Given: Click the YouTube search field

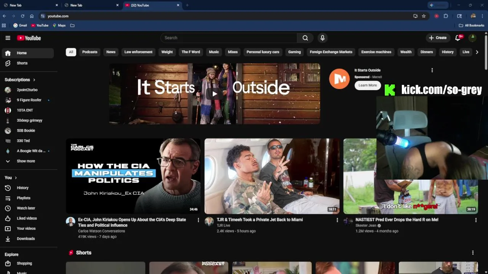Looking at the screenshot, I should click(x=229, y=38).
